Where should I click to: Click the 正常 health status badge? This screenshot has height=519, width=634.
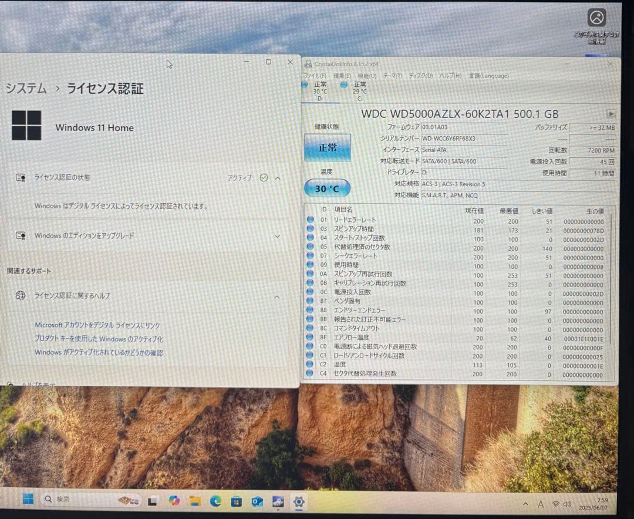click(x=326, y=147)
